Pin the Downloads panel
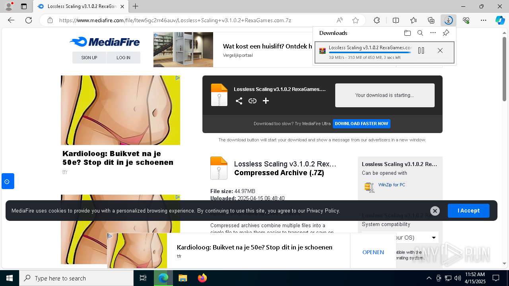Viewport: 509px width, 286px height. pos(446,33)
